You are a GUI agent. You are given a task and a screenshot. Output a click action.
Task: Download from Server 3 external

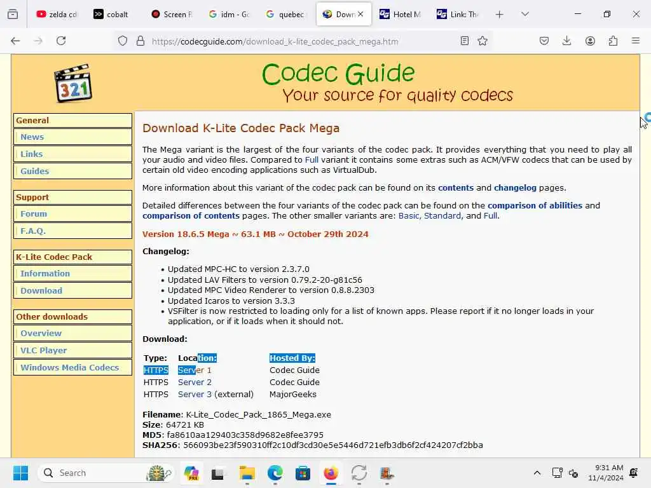tap(195, 394)
